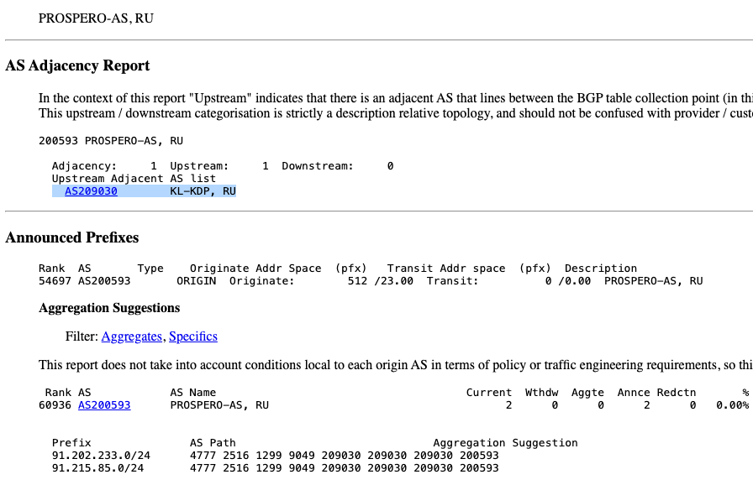
Task: Click the PROSPERO-AS, RU title at page top
Action: (96, 18)
